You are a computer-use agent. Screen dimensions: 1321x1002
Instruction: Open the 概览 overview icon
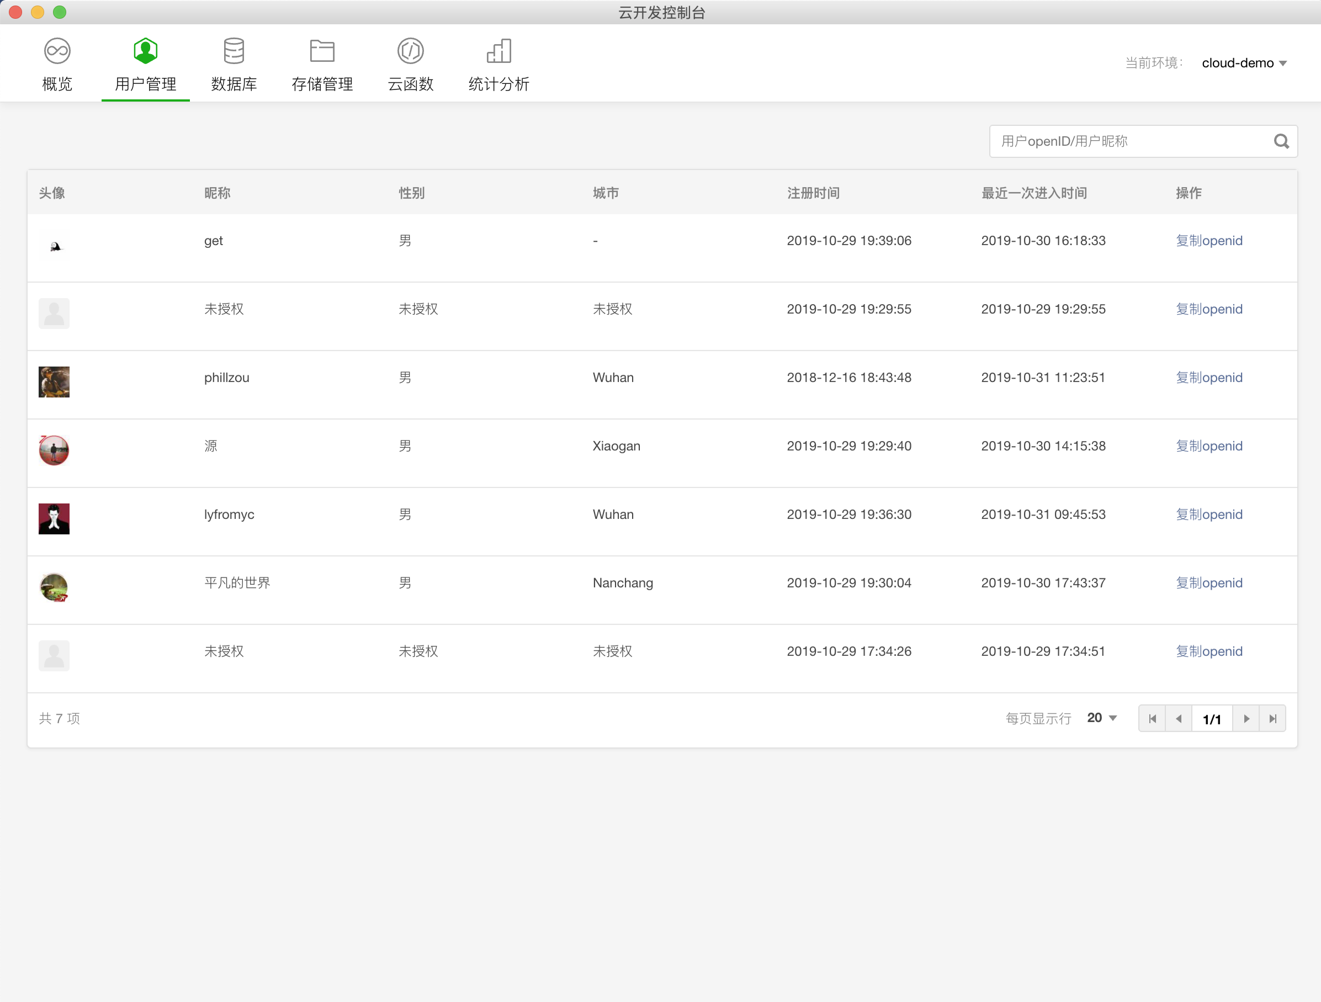pyautogui.click(x=57, y=51)
